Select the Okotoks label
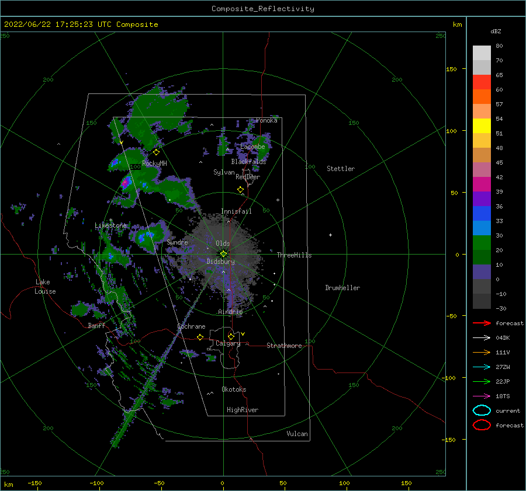This screenshot has width=526, height=491. point(234,389)
